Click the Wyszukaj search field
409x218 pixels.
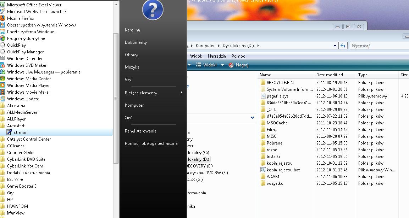(379, 46)
